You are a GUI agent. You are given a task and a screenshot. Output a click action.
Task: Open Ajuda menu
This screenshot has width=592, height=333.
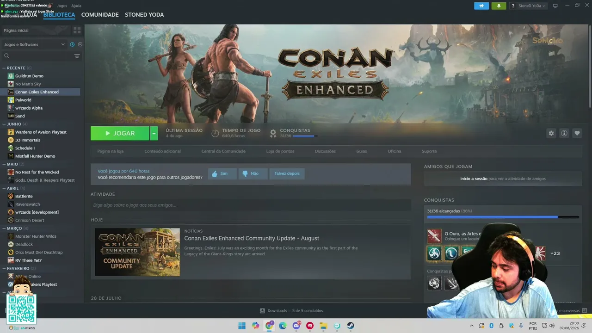tap(76, 6)
